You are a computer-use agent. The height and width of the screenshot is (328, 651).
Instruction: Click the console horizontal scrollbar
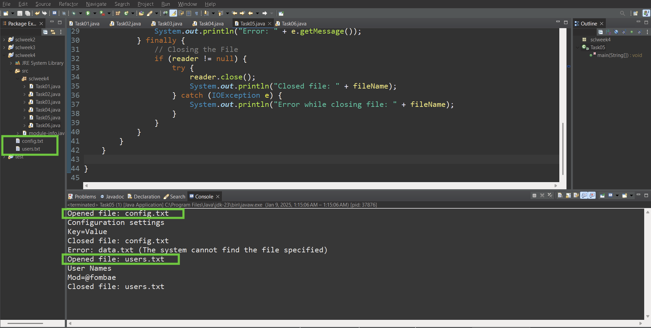(x=355, y=323)
